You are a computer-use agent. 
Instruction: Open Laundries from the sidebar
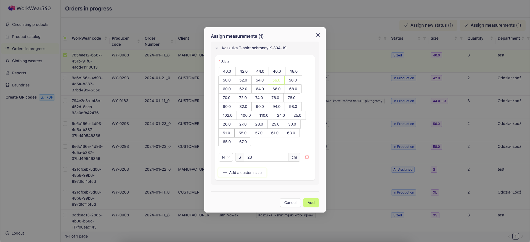(21, 85)
